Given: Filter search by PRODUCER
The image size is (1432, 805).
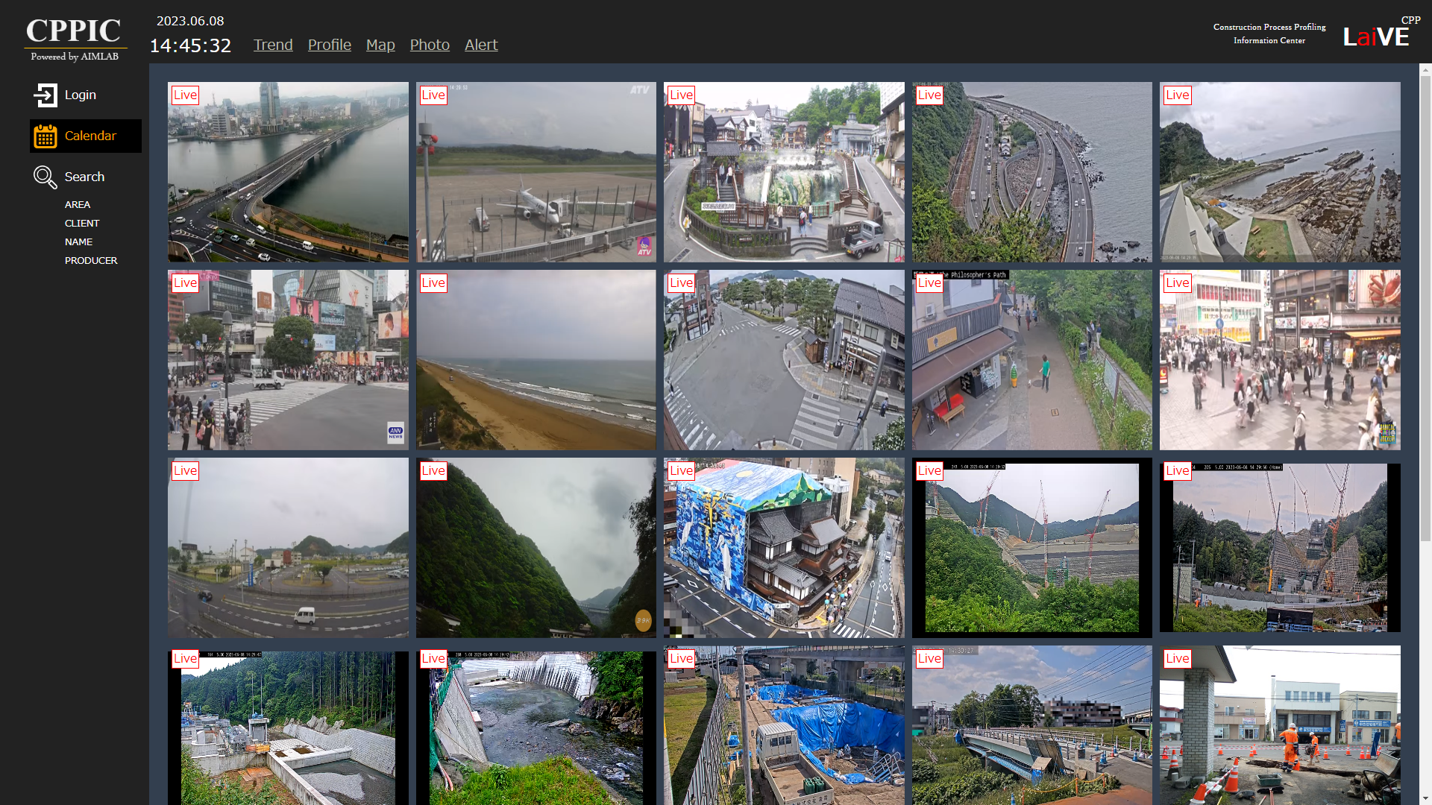Looking at the screenshot, I should [x=91, y=260].
